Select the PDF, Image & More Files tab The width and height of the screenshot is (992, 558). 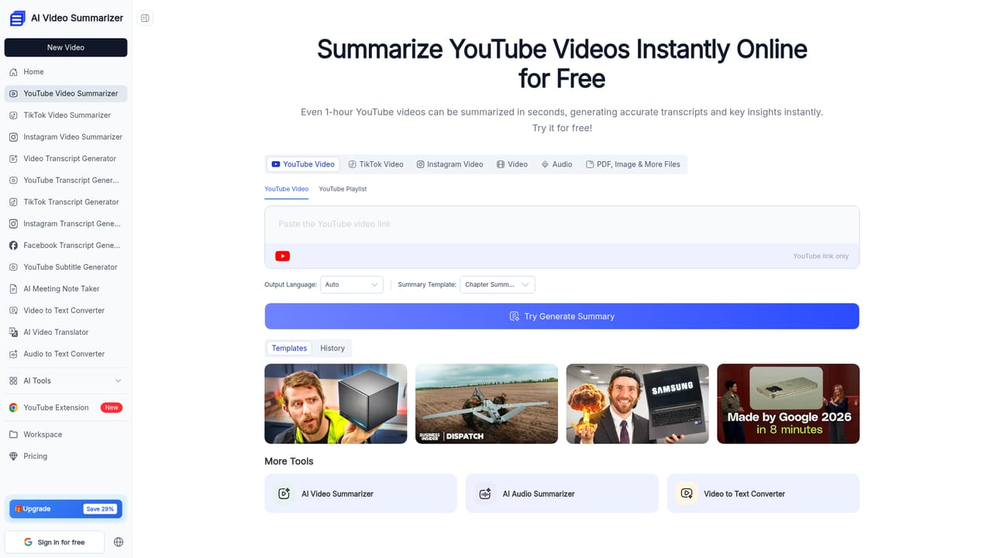[633, 164]
